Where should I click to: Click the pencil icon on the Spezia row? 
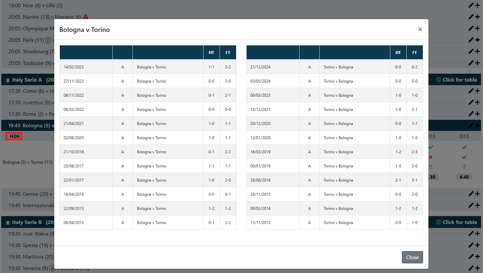[471, 245]
